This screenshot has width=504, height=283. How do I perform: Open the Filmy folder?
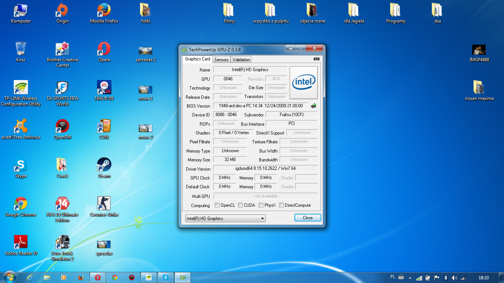[229, 14]
